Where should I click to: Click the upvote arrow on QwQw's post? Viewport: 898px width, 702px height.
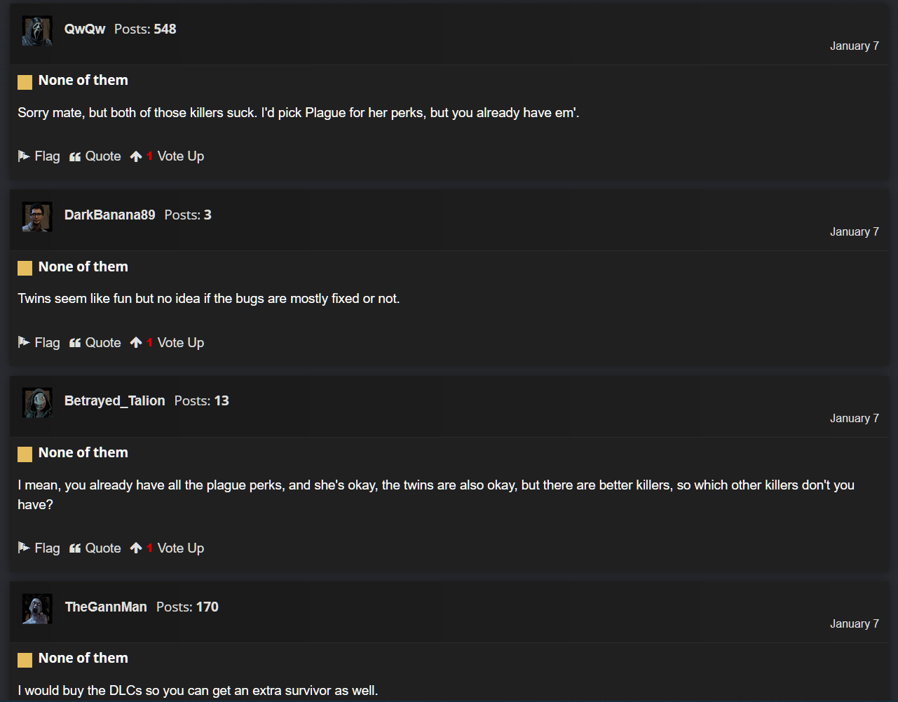pyautogui.click(x=136, y=156)
